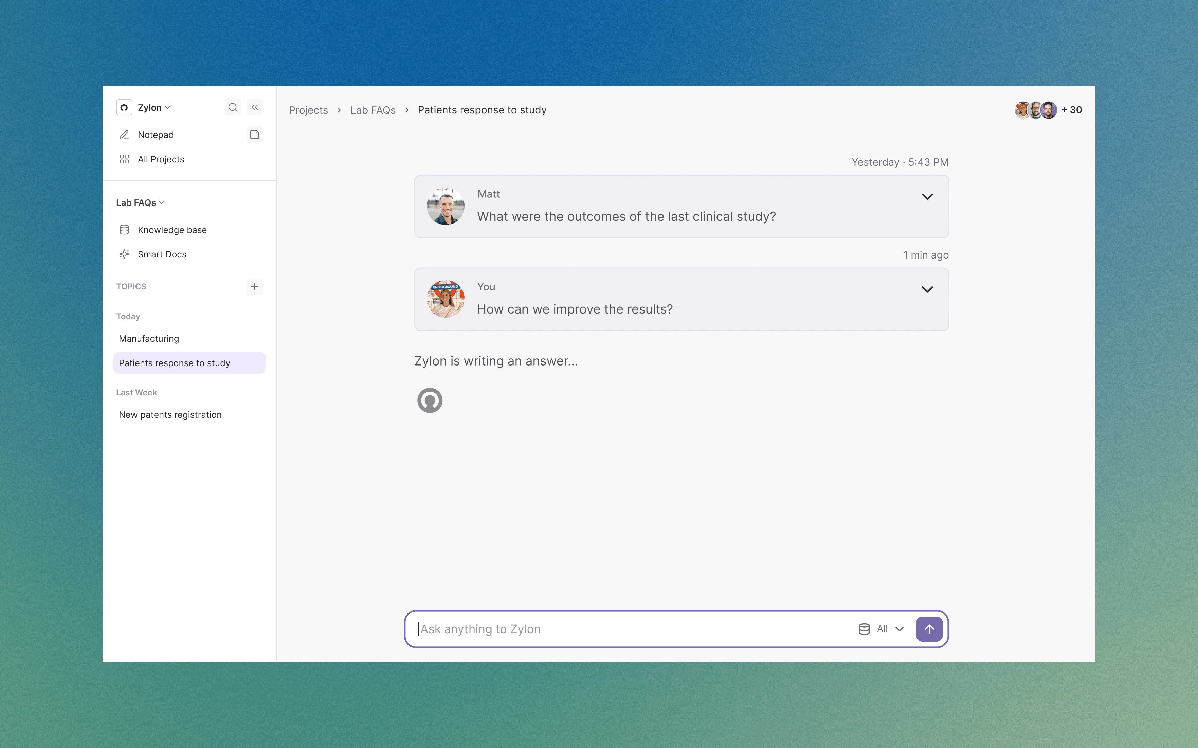Focus the Ask anything to Zylon field
Screen dimensions: 1198x748
pyautogui.click(x=633, y=629)
